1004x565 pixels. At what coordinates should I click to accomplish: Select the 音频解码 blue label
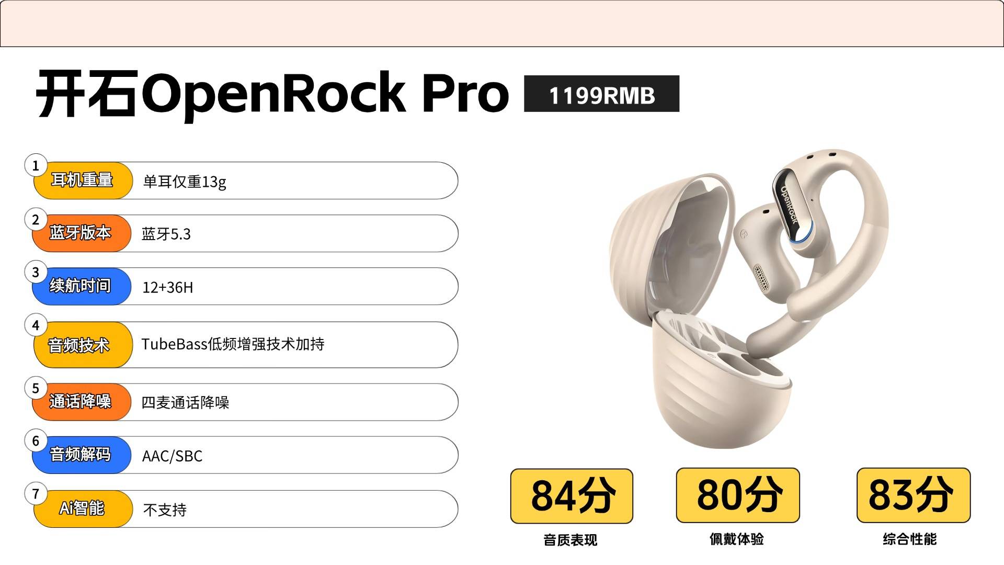click(82, 455)
